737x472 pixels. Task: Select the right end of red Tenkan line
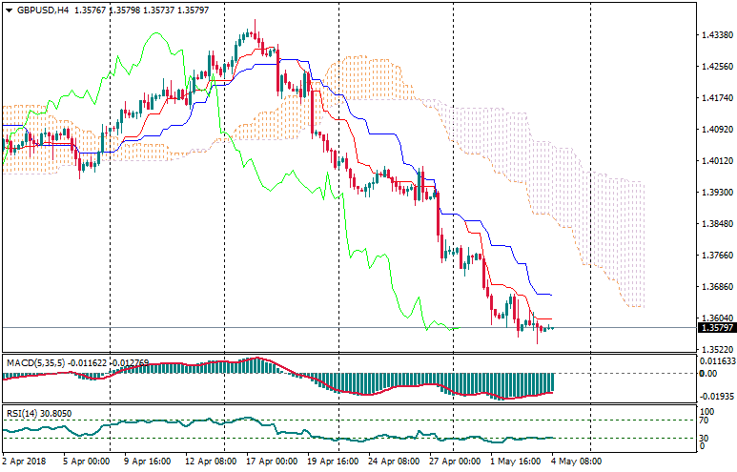550,318
